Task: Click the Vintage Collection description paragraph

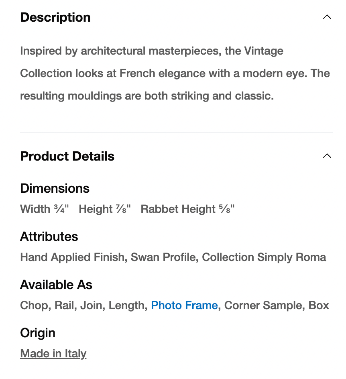Action: point(175,73)
